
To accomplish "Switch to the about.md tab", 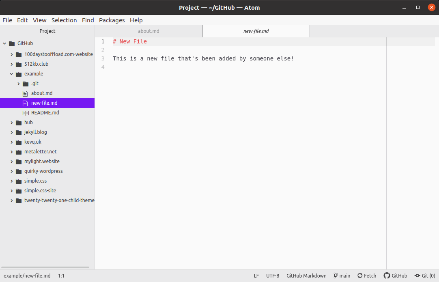I will [x=148, y=31].
